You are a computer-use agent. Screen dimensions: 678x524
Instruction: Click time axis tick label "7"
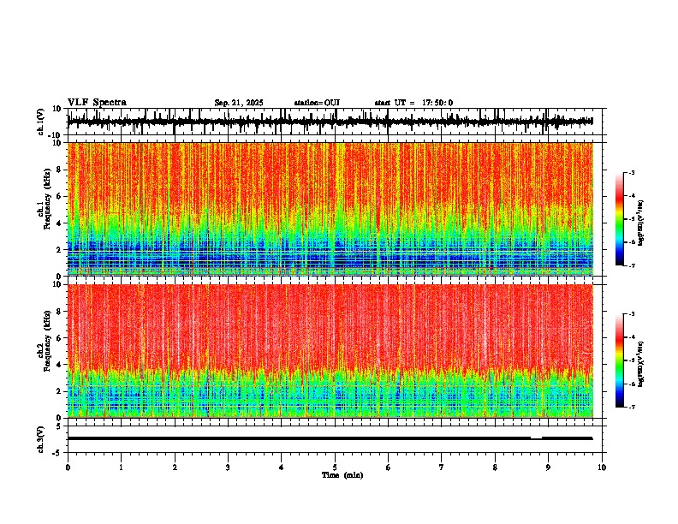(x=442, y=467)
